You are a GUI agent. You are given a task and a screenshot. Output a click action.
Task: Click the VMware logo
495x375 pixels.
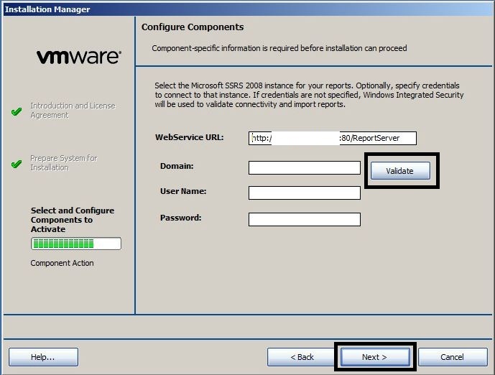tap(78, 57)
